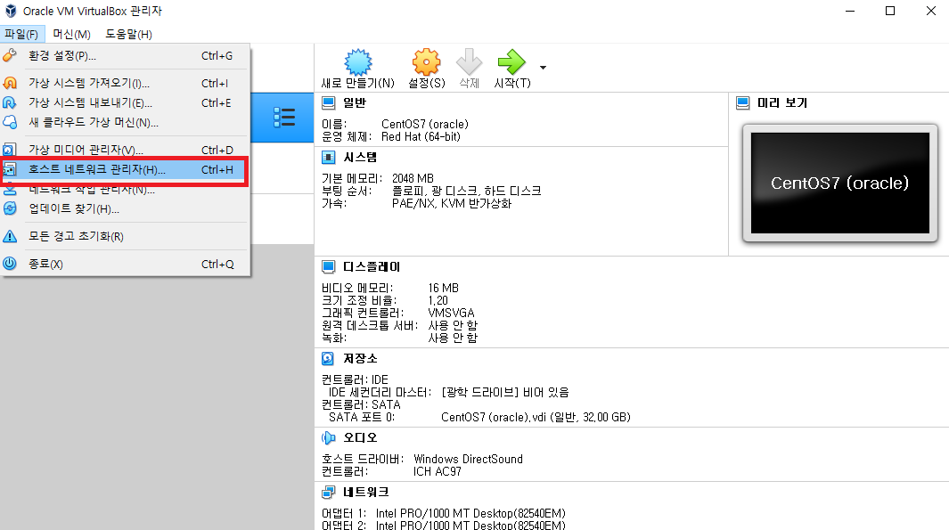Click the 일반 section icon

click(328, 102)
